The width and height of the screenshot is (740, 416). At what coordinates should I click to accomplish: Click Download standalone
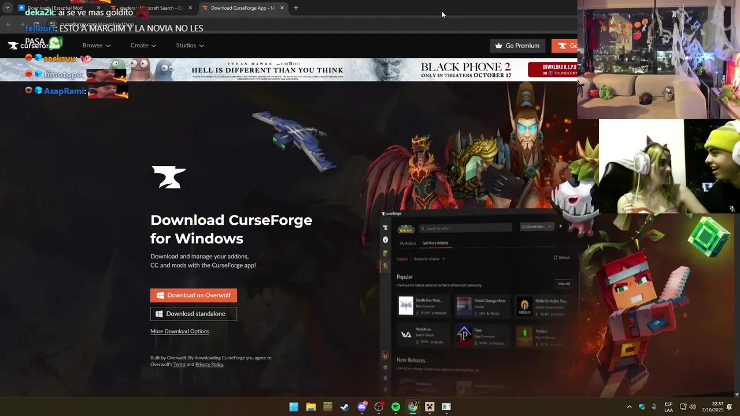[194, 314]
